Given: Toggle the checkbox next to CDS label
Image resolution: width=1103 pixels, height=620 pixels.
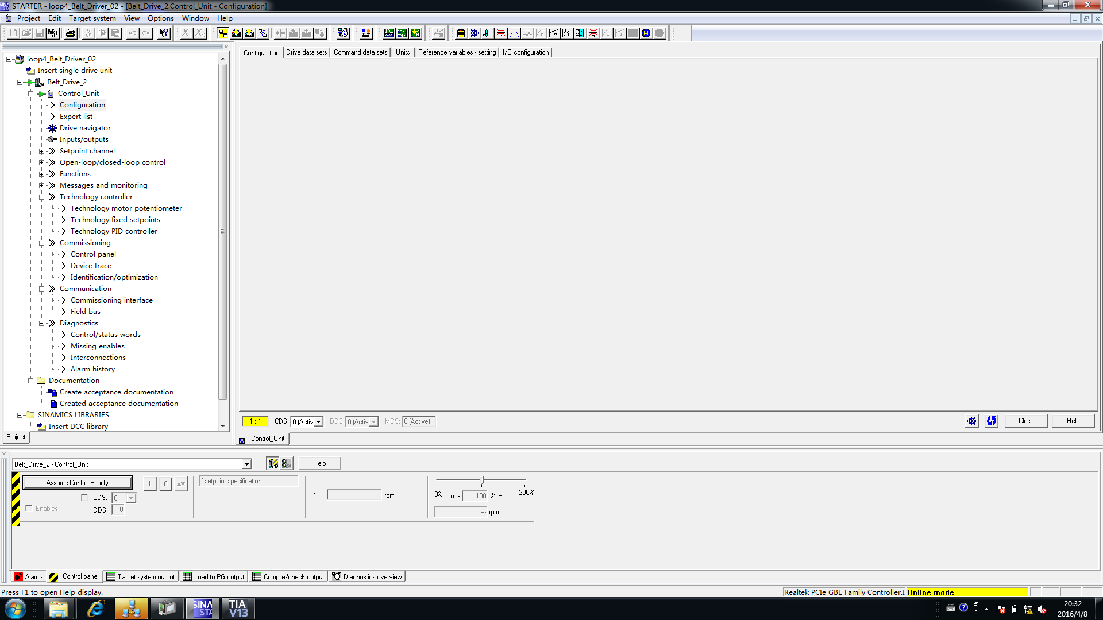Looking at the screenshot, I should tap(84, 497).
